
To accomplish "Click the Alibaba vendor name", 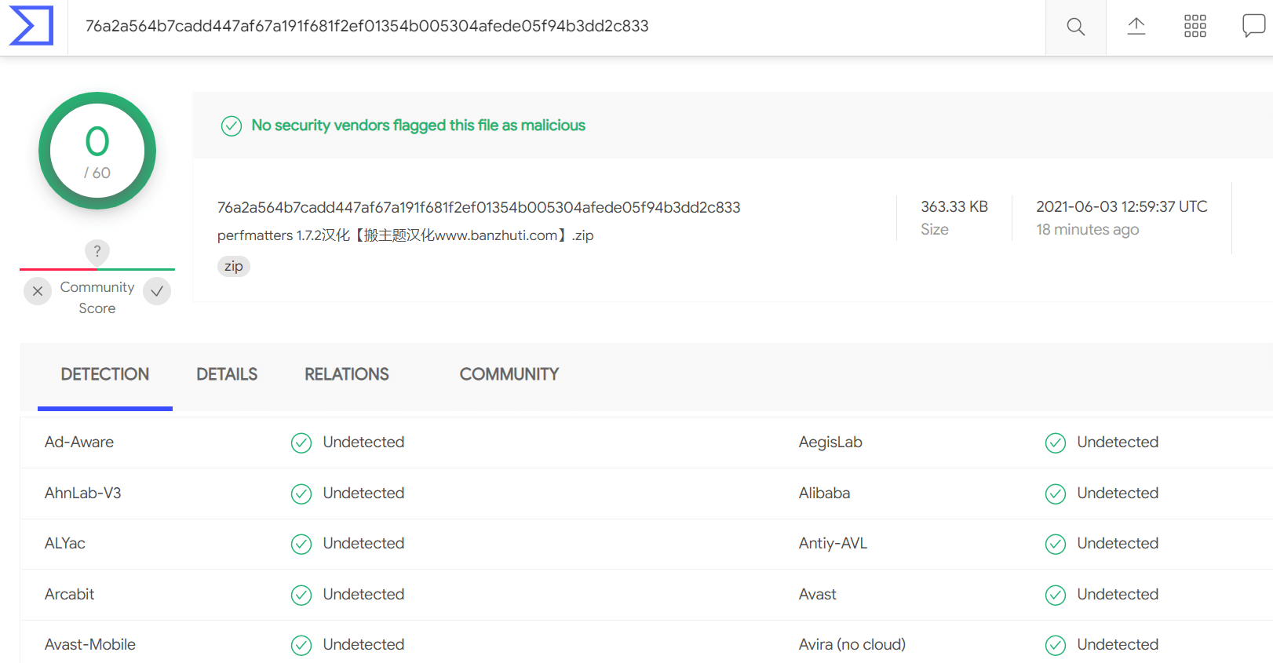I will coord(825,493).
